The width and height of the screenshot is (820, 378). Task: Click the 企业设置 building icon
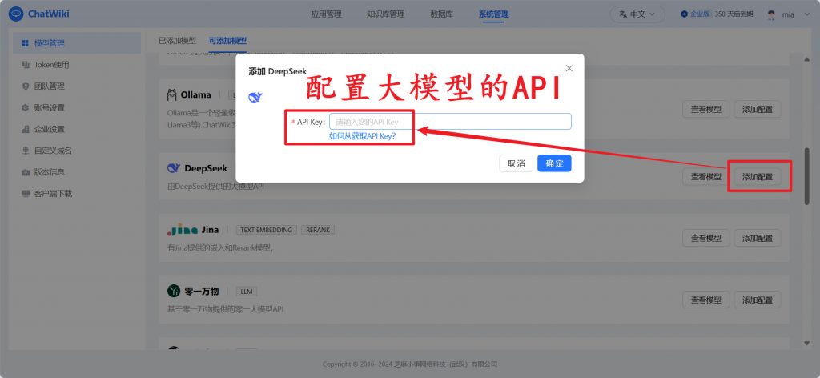[x=25, y=129]
